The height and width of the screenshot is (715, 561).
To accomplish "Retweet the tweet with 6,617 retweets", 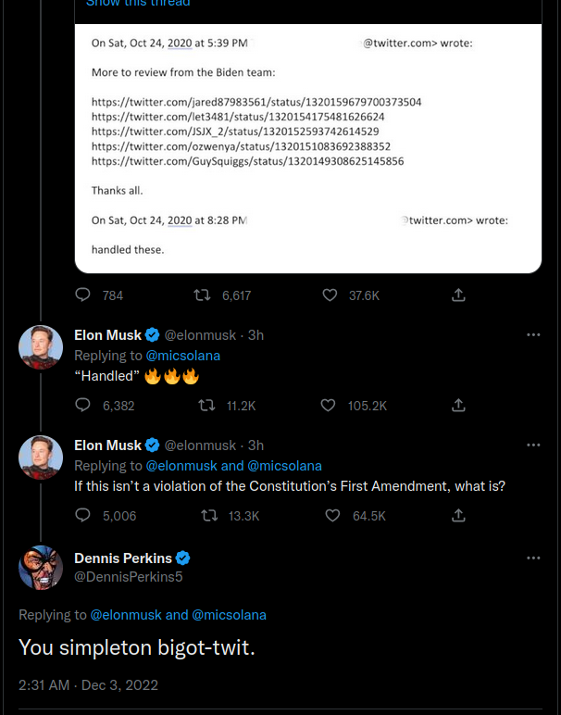I will (x=202, y=295).
